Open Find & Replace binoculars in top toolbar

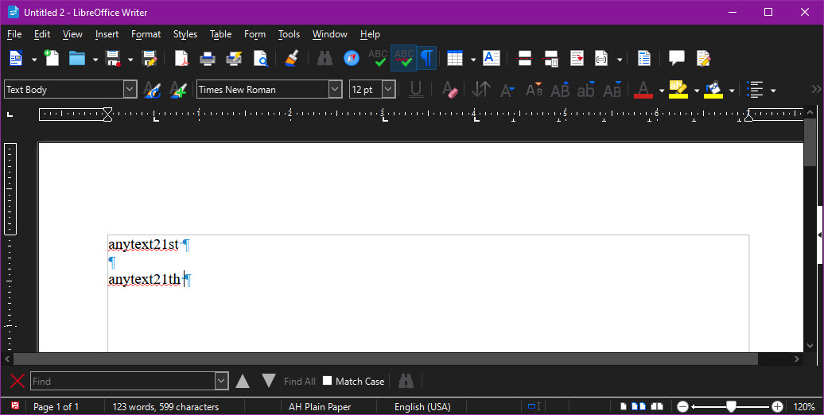325,58
